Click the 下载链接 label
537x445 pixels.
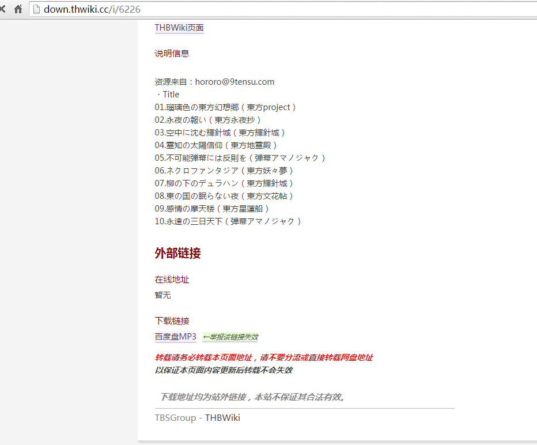(x=172, y=320)
